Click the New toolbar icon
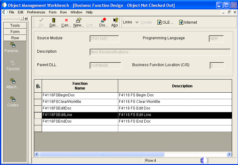Viewport: 238px width, 165px height. click(x=79, y=20)
